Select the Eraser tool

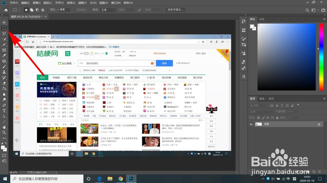point(4,83)
